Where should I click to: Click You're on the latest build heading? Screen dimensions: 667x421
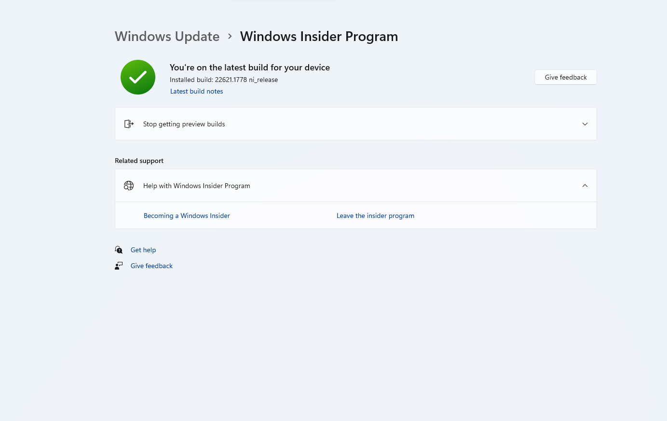(250, 68)
